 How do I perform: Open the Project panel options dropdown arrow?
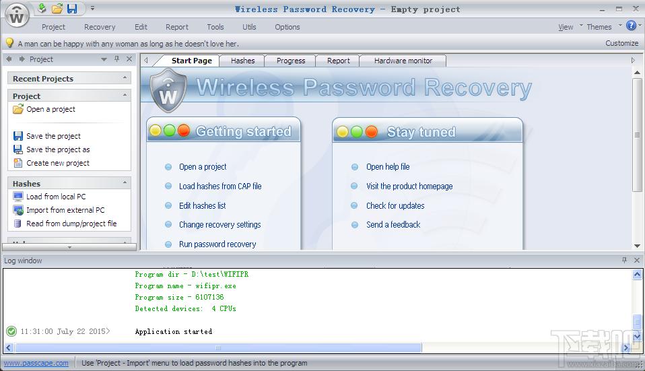(x=104, y=60)
